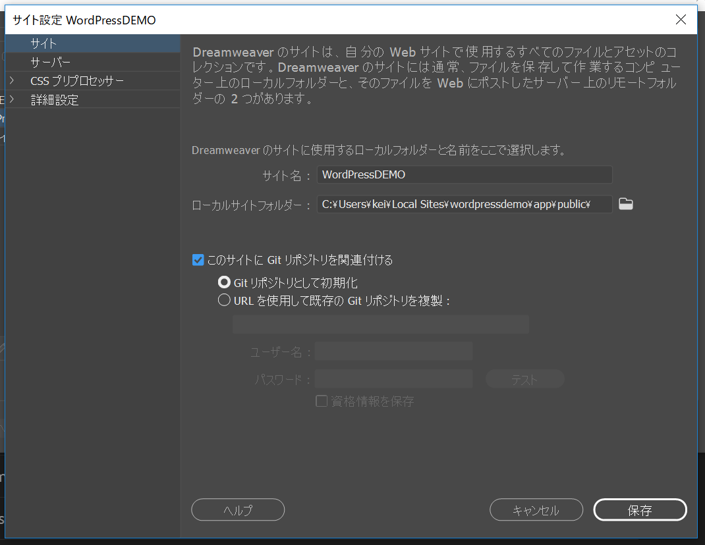Open the folder browser for the local site folder
Image resolution: width=705 pixels, height=545 pixels.
[x=625, y=204]
